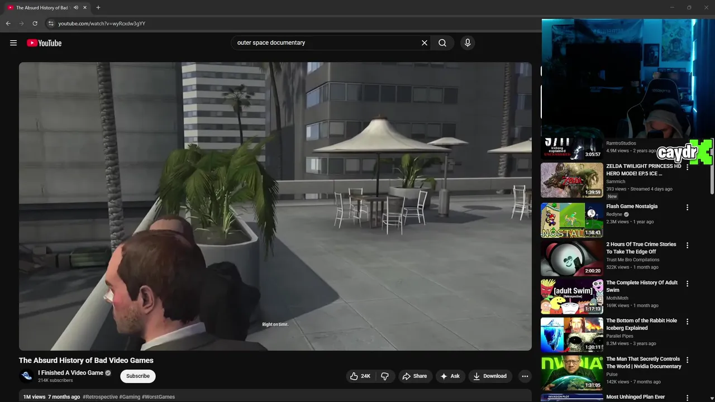Open Pulse channel name
The height and width of the screenshot is (402, 715).
click(612, 375)
